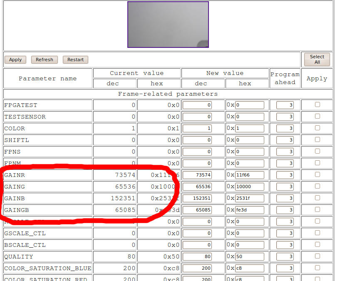Click the camera preview thumbnail image
340x281 pixels.
pos(168,25)
